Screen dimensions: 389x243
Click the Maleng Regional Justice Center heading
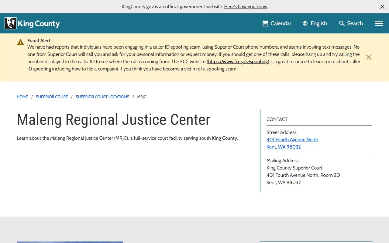113,120
